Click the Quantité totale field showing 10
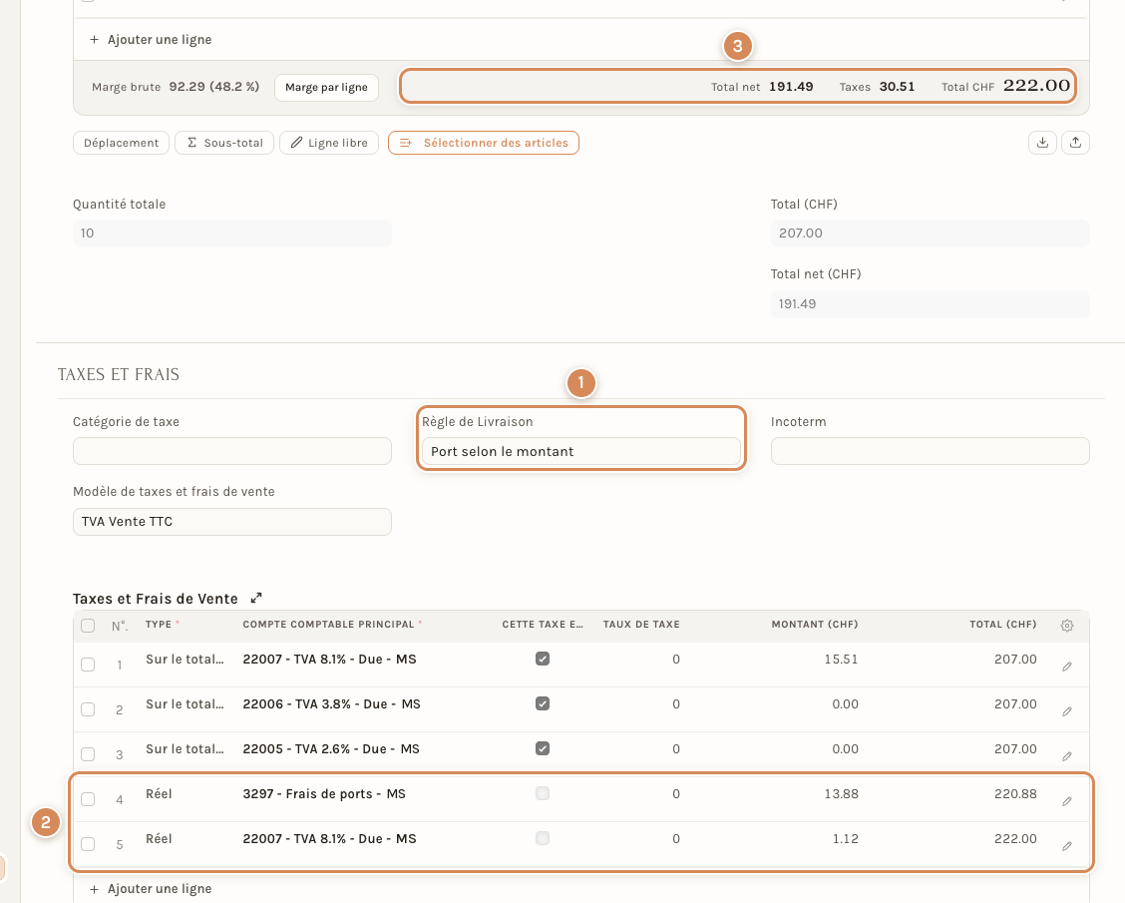This screenshot has height=903, width=1125. 231,233
